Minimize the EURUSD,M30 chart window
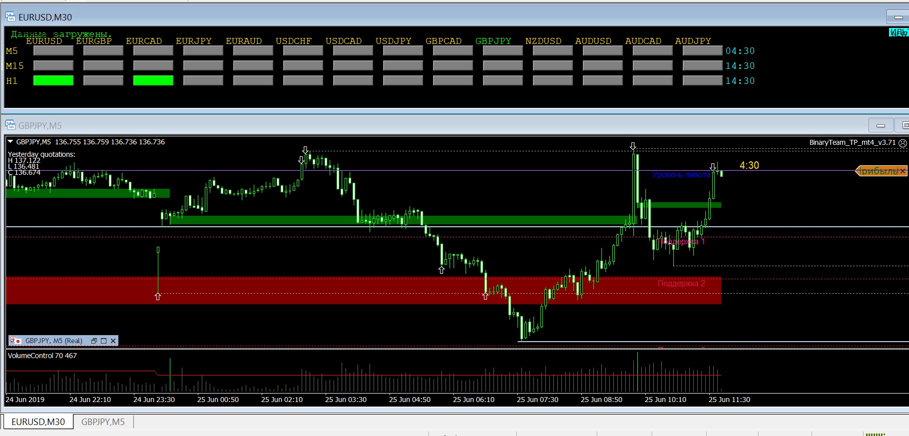 coord(898,17)
